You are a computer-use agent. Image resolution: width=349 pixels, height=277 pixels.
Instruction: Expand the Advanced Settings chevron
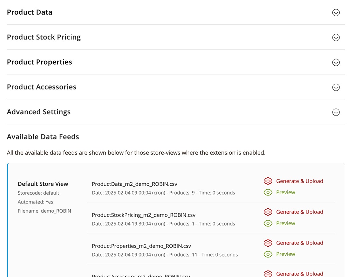point(336,112)
